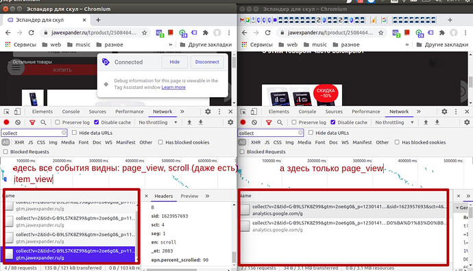Bookmark star in left window address bar
The height and width of the screenshot is (271, 473).
144,33
